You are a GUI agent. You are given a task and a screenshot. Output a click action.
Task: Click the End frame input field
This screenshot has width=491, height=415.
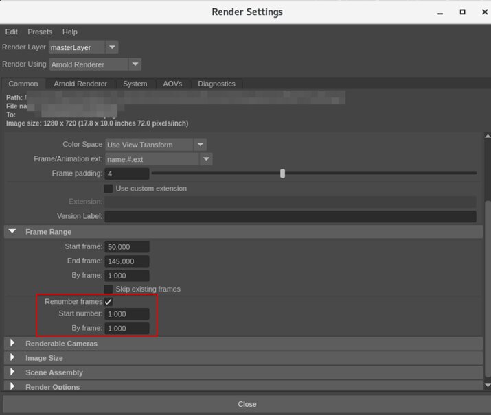click(x=127, y=261)
